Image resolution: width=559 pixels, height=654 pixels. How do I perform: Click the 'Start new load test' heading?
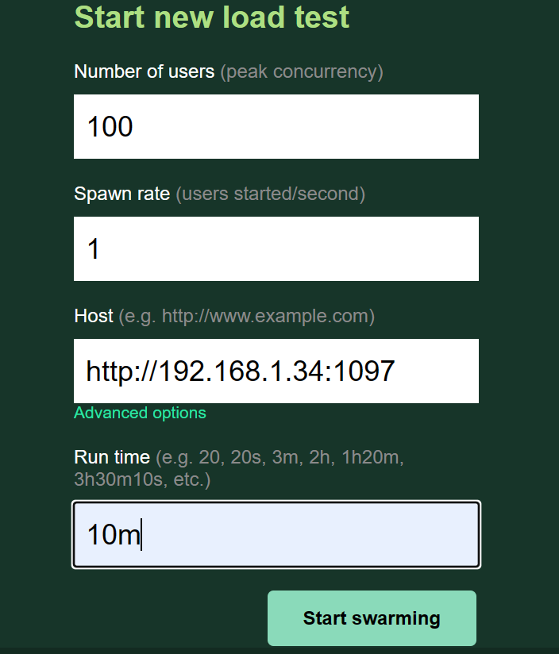[212, 17]
